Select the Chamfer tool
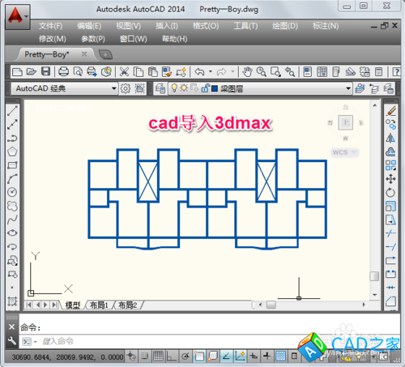 click(x=390, y=301)
